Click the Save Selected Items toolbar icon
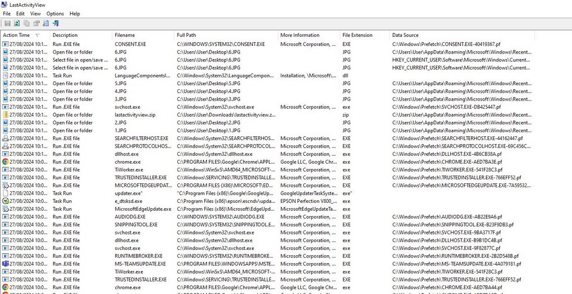Screen dimensions: 572x294 [7, 23]
